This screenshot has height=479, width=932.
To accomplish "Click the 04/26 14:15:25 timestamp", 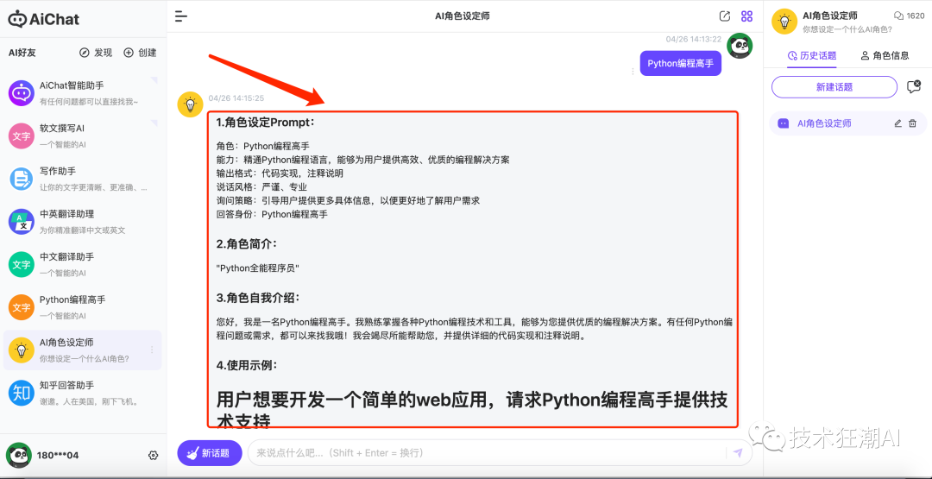I will click(x=236, y=98).
